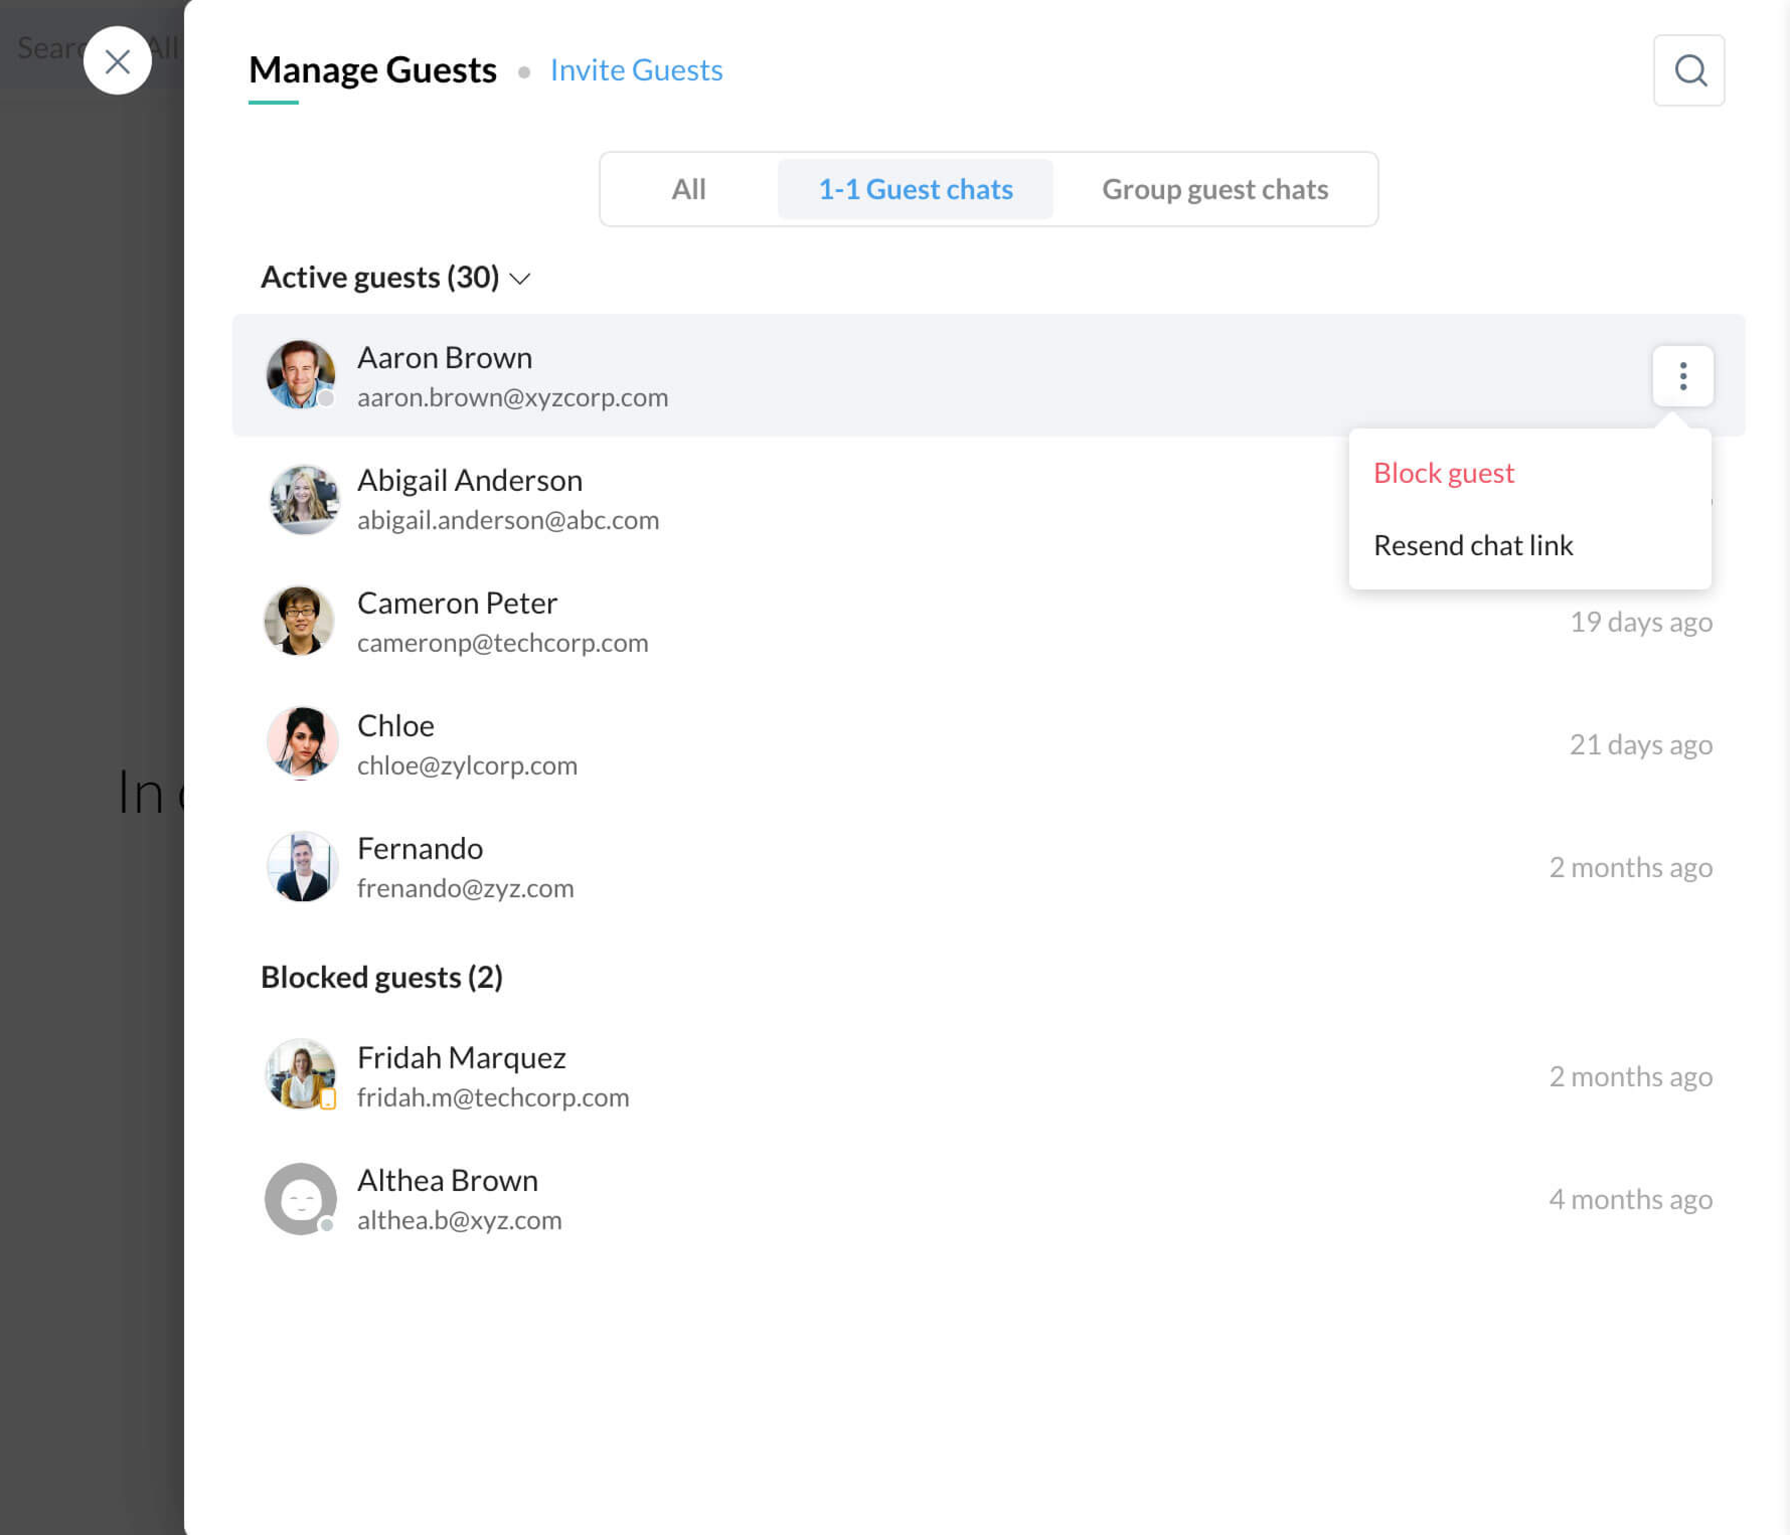Viewport: 1790px width, 1535px height.
Task: Click Althea Brown's placeholder avatar
Action: pyautogui.click(x=300, y=1198)
